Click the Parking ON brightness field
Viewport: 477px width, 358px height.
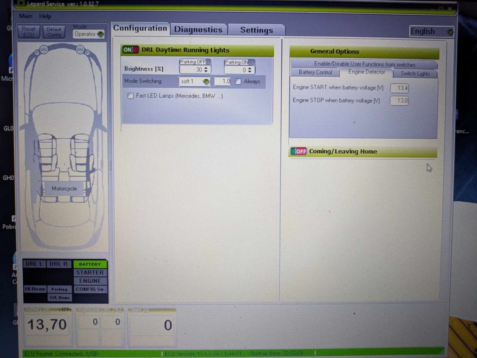[x=240, y=70]
